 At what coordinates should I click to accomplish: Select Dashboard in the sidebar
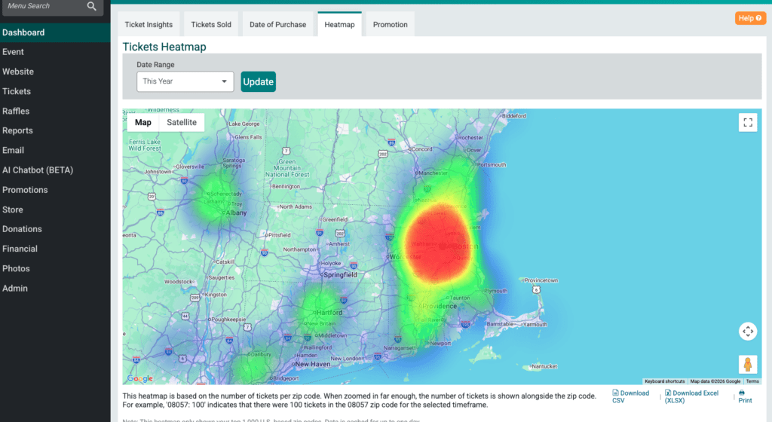pyautogui.click(x=55, y=32)
